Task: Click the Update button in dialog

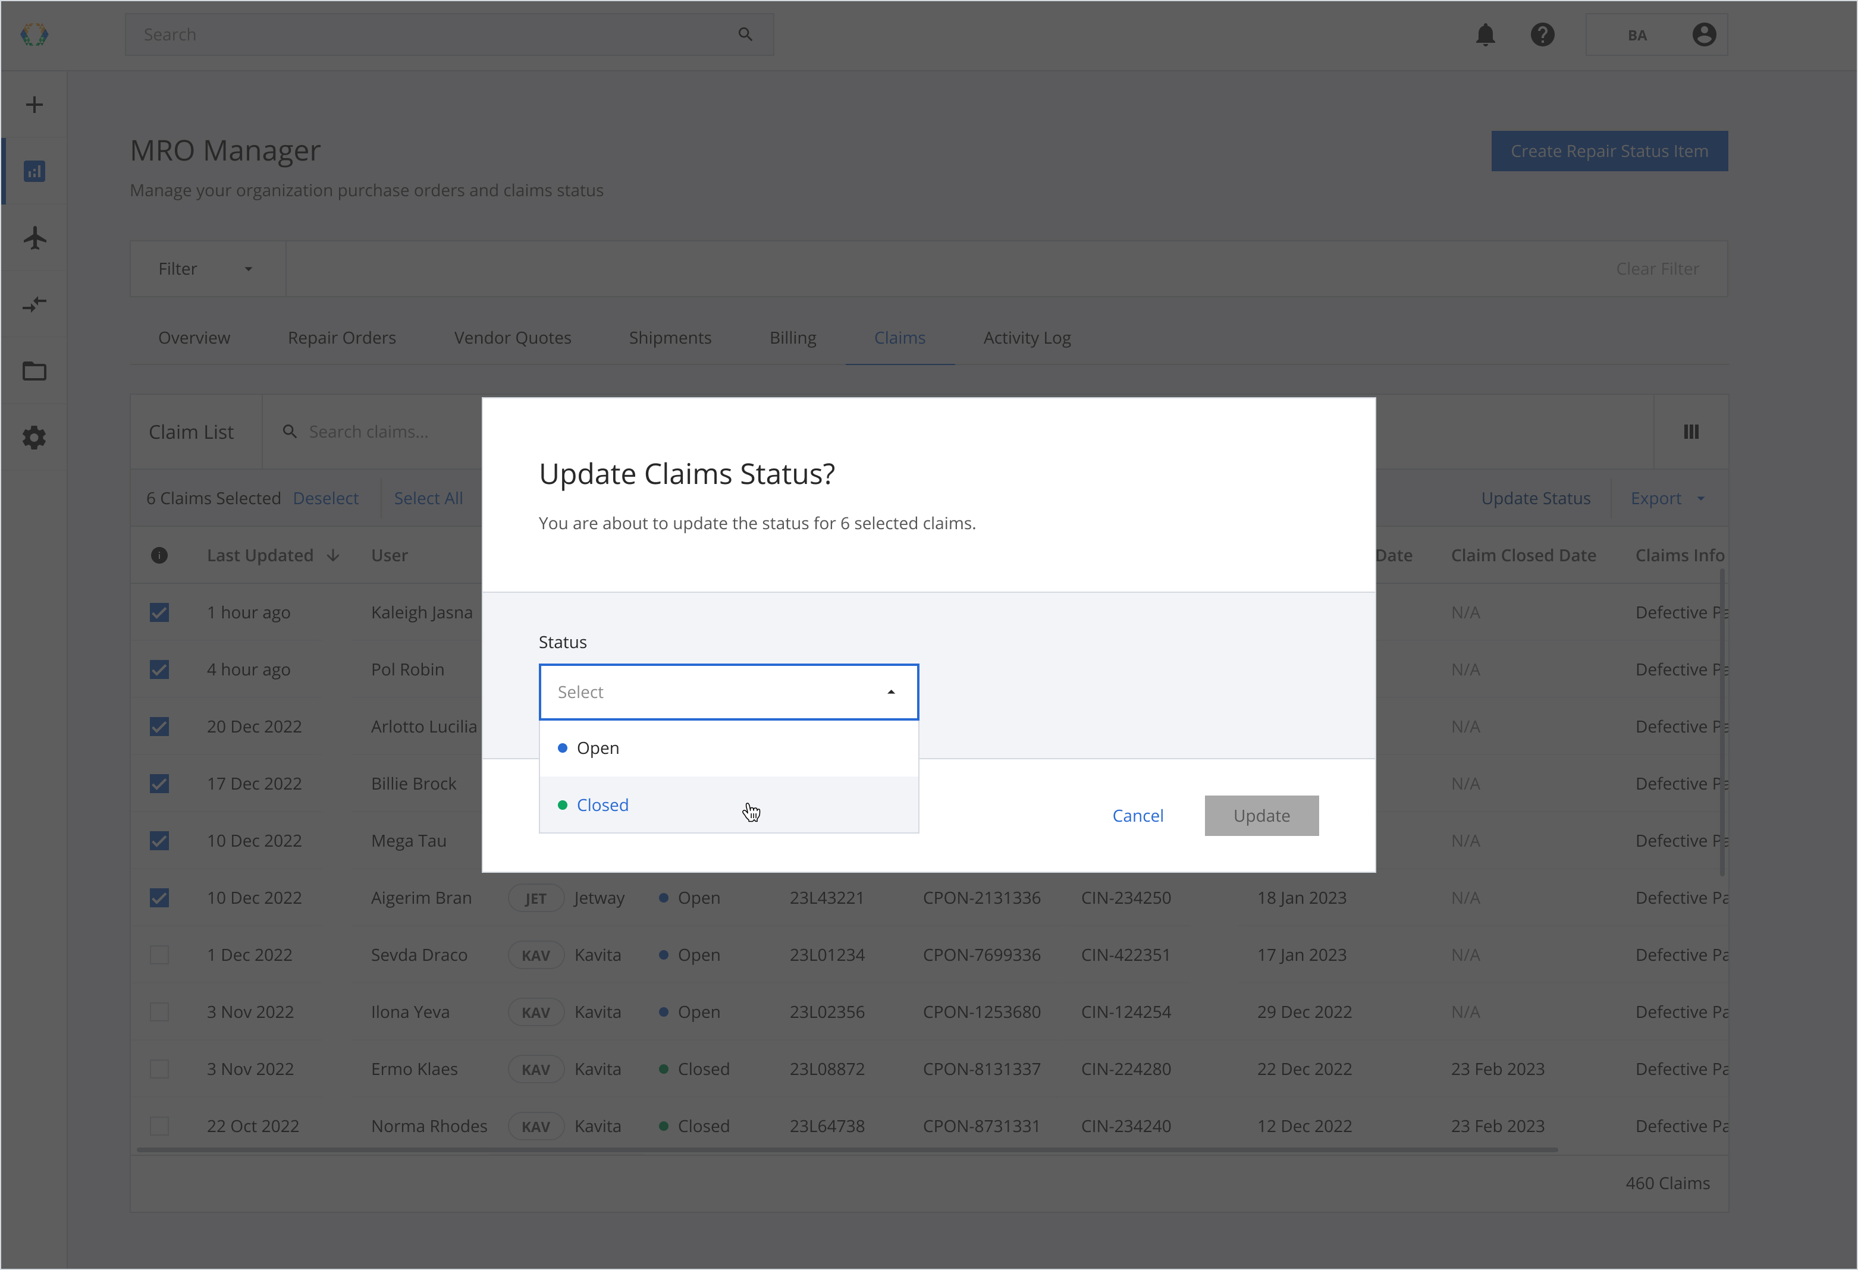Action: tap(1261, 816)
